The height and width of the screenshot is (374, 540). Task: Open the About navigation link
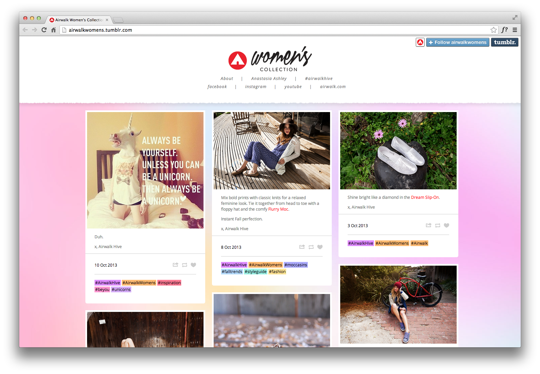click(x=227, y=79)
